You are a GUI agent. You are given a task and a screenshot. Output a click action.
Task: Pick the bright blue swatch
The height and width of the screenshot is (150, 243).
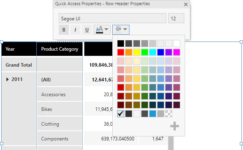coord(161,52)
